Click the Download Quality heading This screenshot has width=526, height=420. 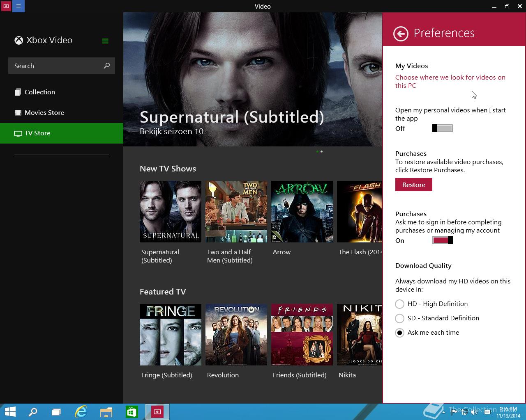point(423,266)
